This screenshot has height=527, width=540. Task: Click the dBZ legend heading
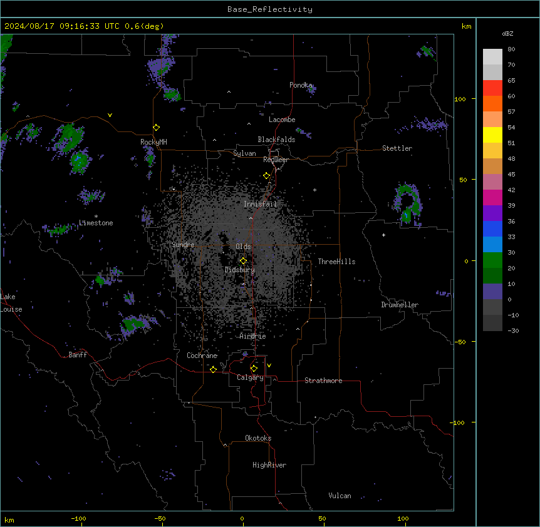point(507,33)
